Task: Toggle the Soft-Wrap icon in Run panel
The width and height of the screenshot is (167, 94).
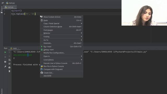Action: [x=9, y=60]
